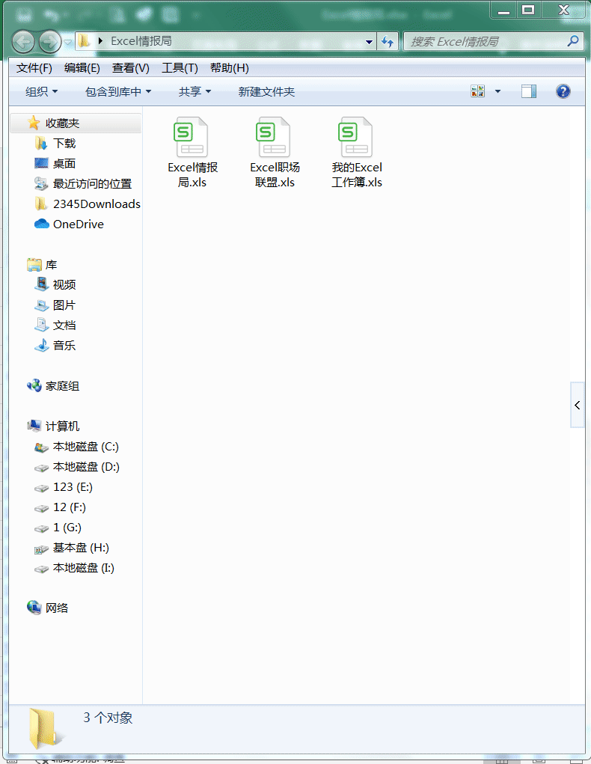Screen dimensions: 591x764
Task: Click the 3 个对象 status text
Action: 108,717
